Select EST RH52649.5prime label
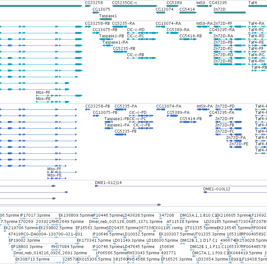 67,222
